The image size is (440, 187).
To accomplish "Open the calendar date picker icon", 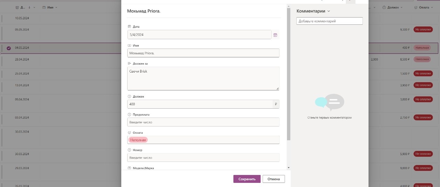I will tap(275, 35).
